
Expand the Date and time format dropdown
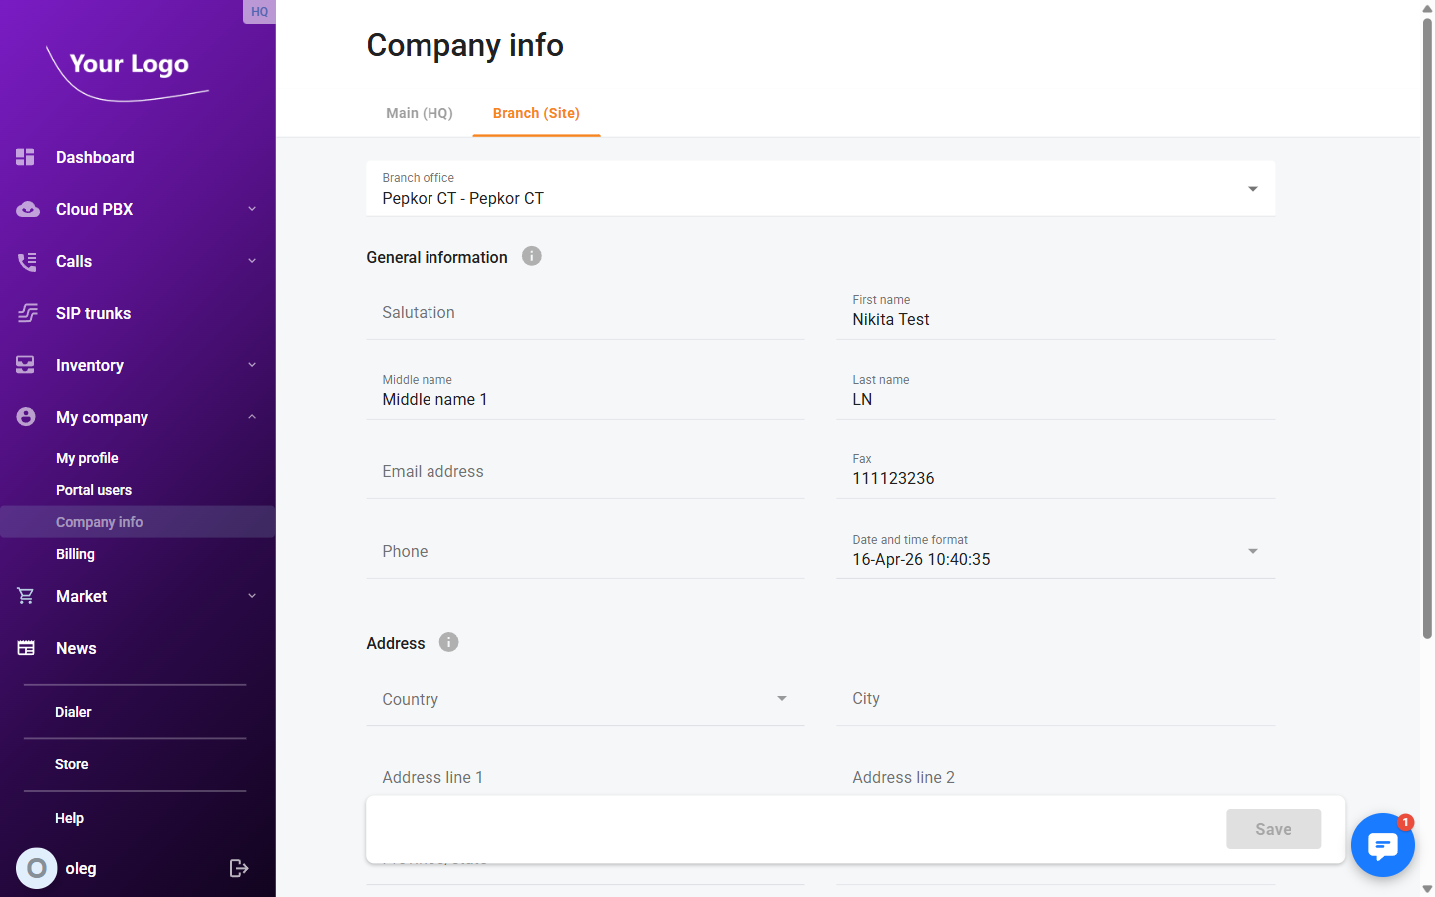(1252, 550)
